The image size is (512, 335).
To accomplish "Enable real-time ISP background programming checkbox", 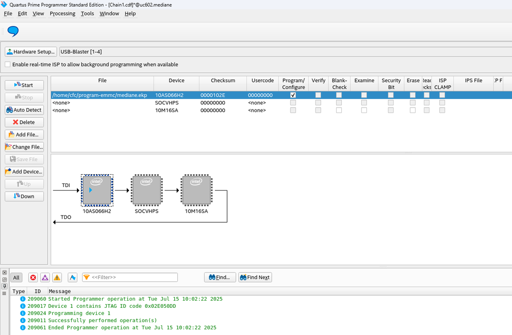I will pos(8,65).
